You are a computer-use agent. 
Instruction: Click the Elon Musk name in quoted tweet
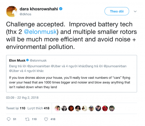click(x=17, y=60)
